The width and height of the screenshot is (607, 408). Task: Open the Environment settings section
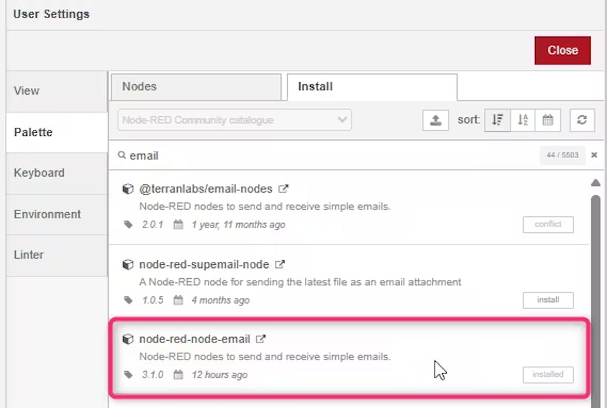[47, 214]
